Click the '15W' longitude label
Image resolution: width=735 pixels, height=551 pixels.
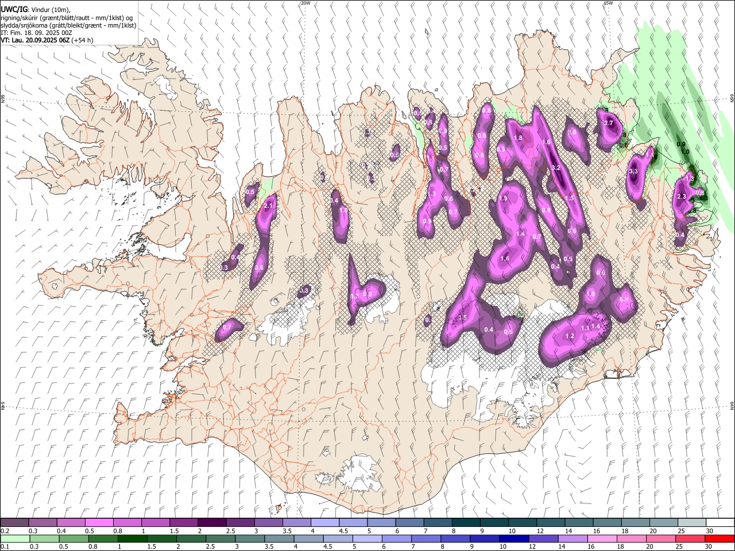pos(608,3)
